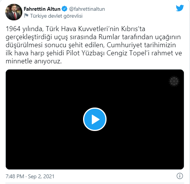Click the tweet info icon
190x184 pixels.
[180, 176]
